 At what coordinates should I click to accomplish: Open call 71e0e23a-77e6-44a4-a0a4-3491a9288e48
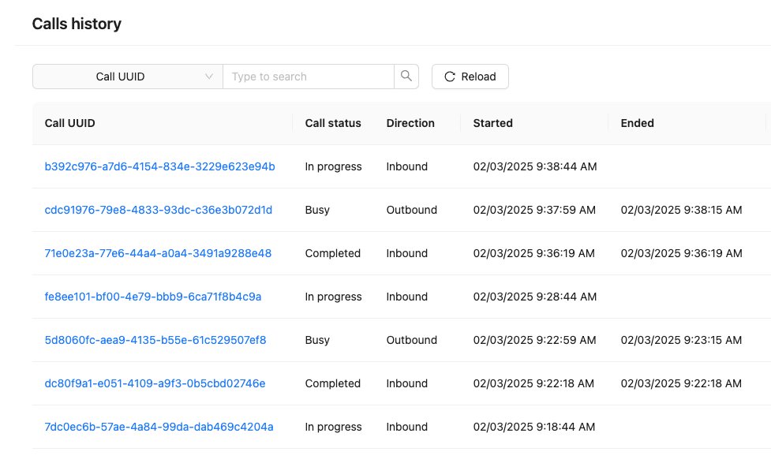[x=158, y=253]
